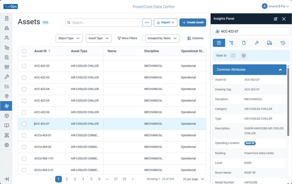Click the three-dots more options button
This screenshot has height=184, width=292.
(x=147, y=23)
